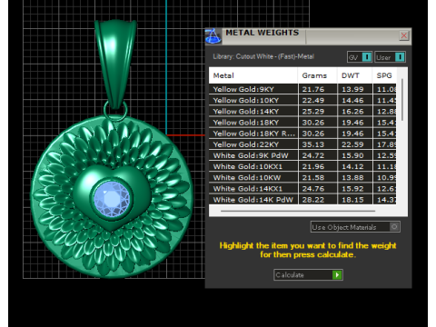436x327 pixels.
Task: Select the pendant bail in viewport
Action: (115, 64)
